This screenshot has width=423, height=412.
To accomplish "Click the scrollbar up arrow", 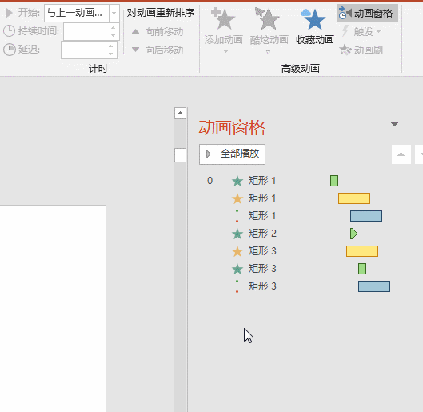I will pyautogui.click(x=180, y=113).
